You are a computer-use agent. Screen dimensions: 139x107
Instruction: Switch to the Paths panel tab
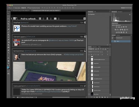pyautogui.click(x=99, y=47)
